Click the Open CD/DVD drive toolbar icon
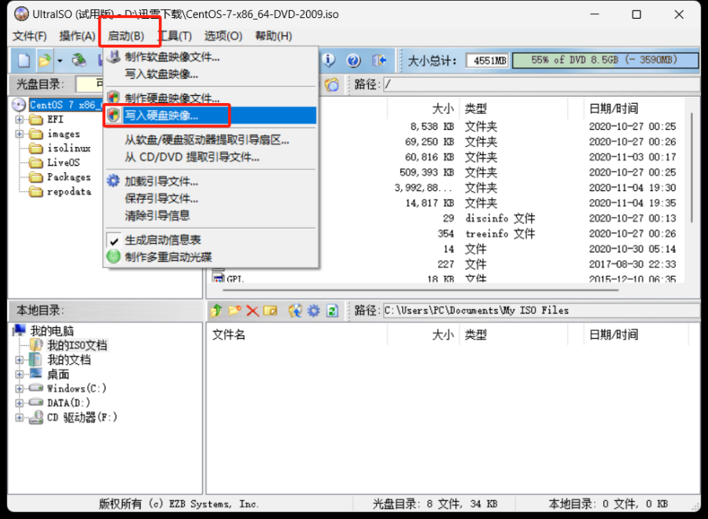Image resolution: width=708 pixels, height=519 pixels. pyautogui.click(x=79, y=60)
